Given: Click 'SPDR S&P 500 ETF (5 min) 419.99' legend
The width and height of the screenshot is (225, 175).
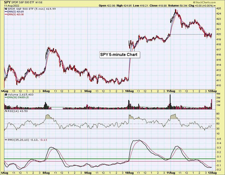Looking at the screenshot, I should (32, 9).
